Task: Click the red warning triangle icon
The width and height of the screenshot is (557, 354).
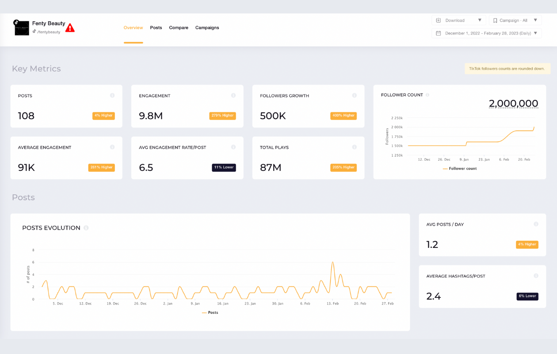Action: click(x=70, y=28)
